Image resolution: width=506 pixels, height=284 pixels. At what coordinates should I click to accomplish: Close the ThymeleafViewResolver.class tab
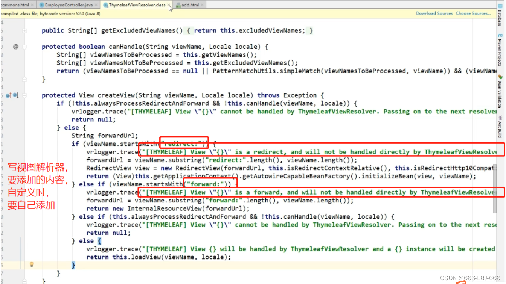click(x=169, y=5)
